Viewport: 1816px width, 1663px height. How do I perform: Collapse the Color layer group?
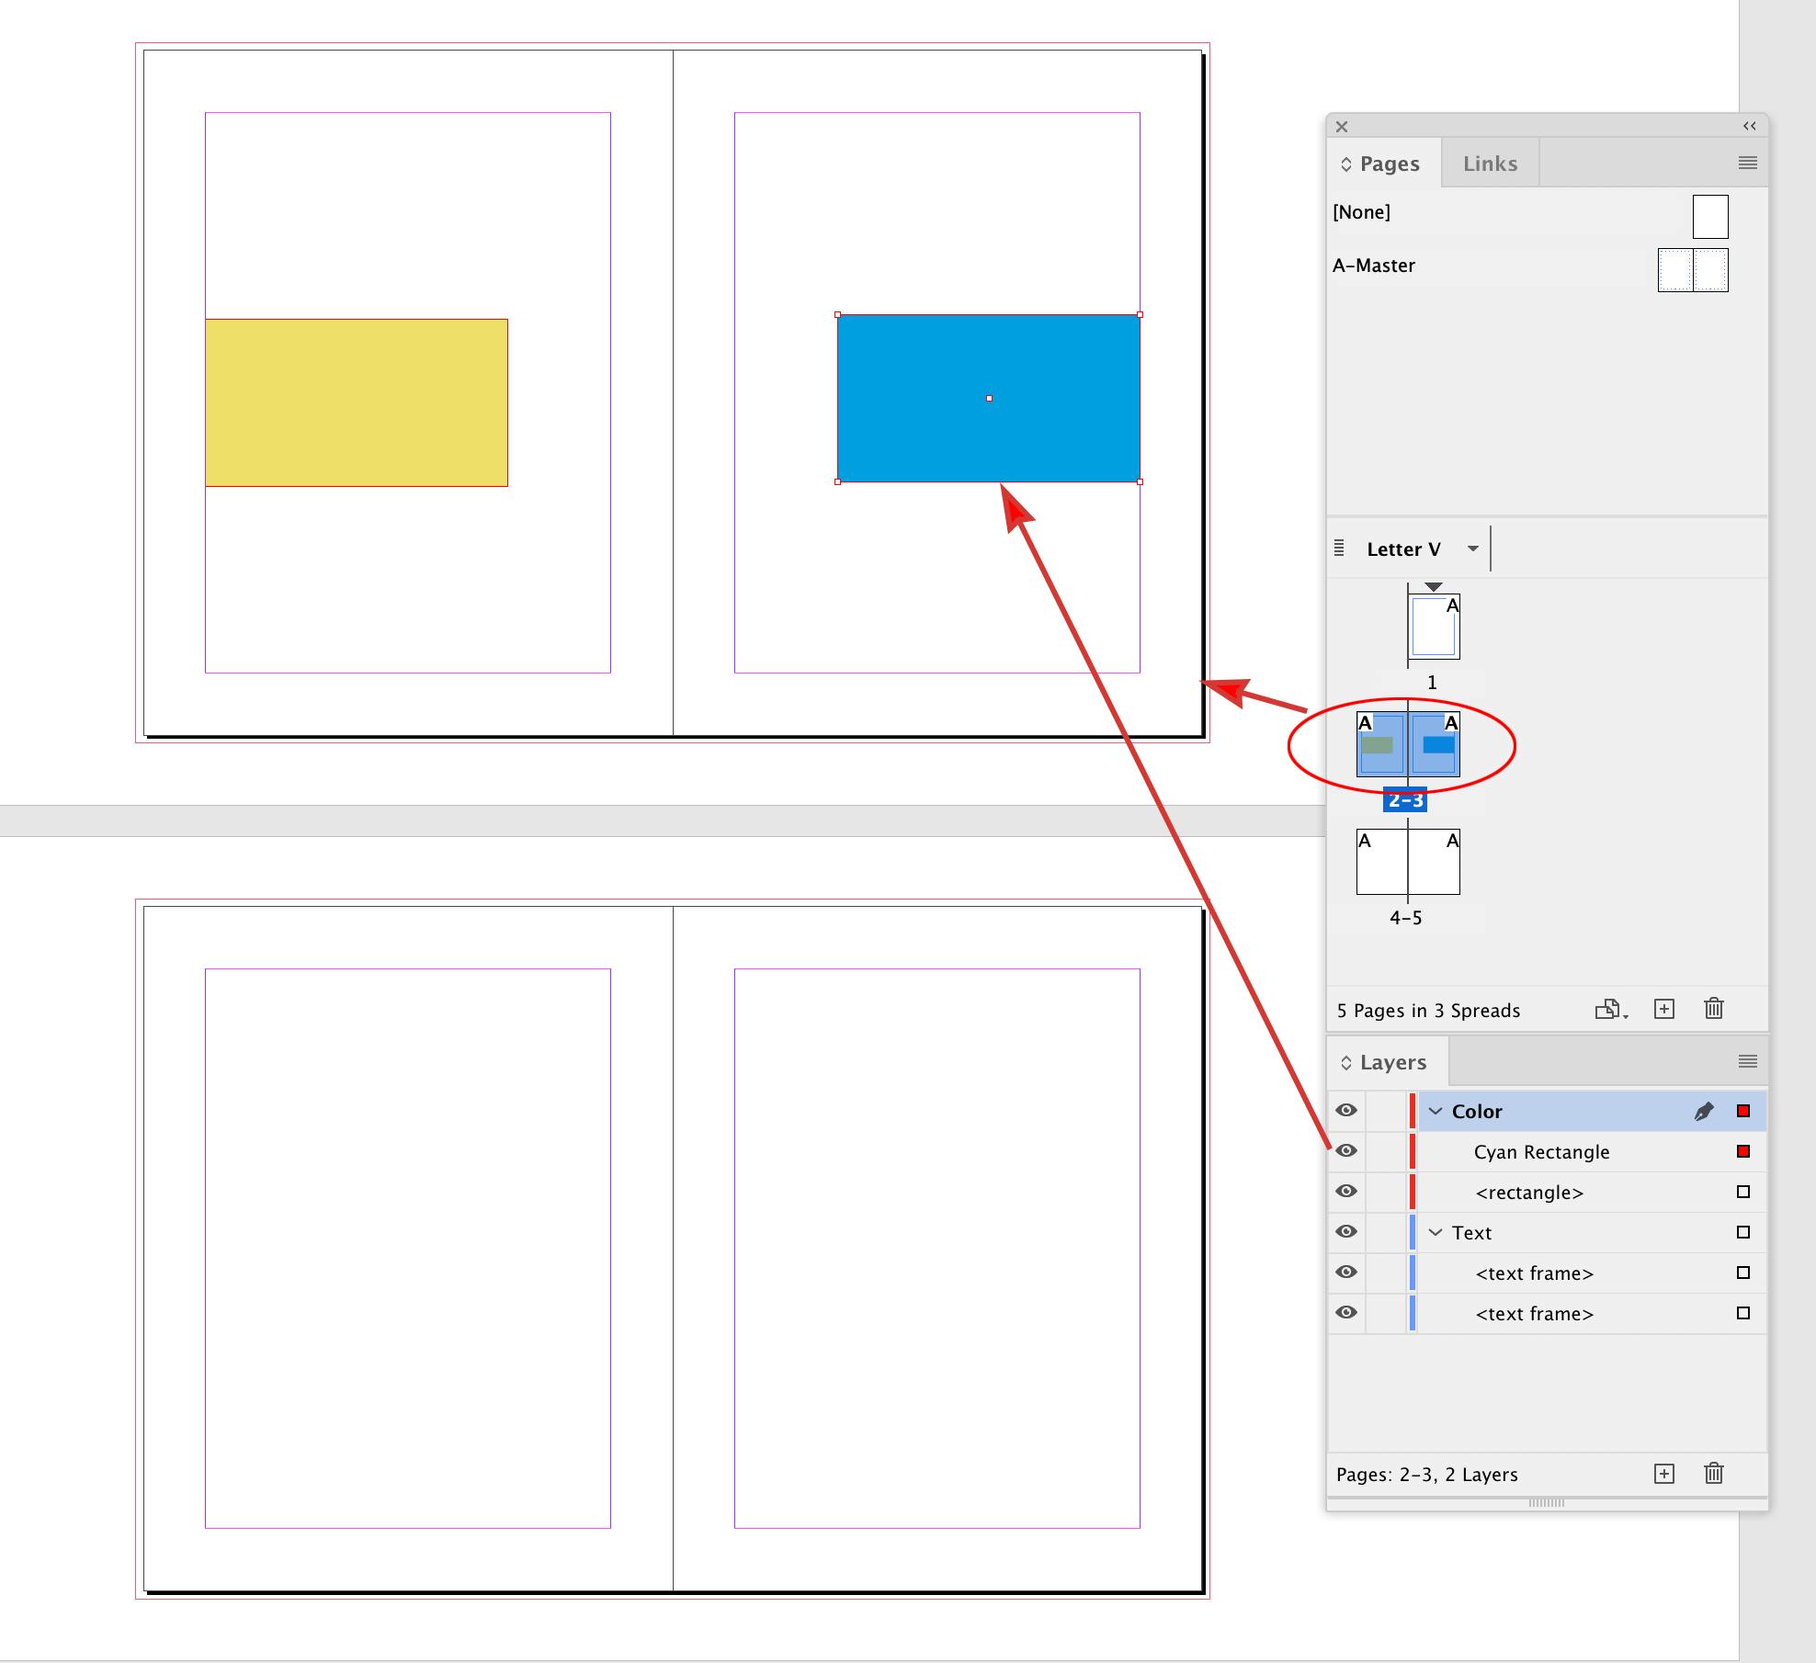coord(1436,1111)
